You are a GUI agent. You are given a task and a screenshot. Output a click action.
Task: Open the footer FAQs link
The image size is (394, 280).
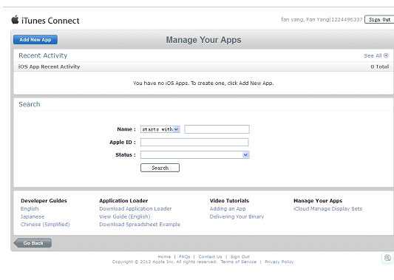185,256
